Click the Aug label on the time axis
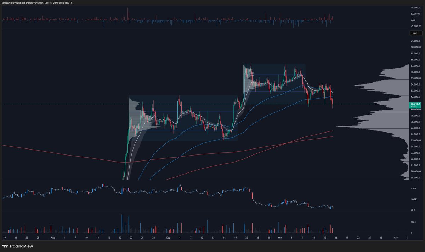 pos(53,238)
